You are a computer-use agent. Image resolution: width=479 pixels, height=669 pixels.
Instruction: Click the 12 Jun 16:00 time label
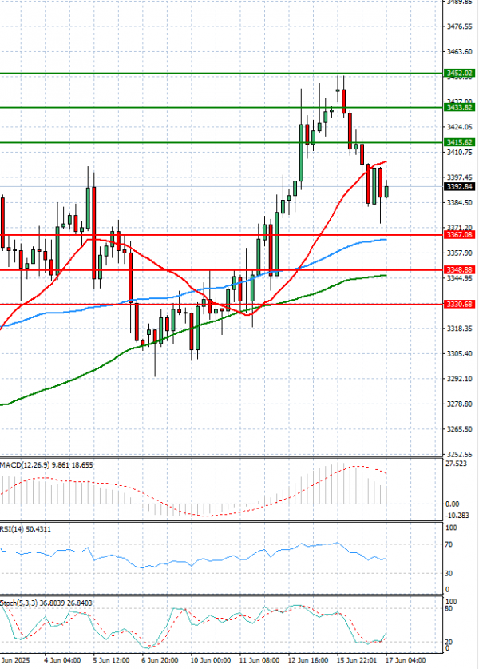click(308, 660)
